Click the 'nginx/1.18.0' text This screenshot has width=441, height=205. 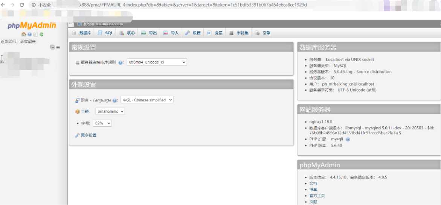(320, 122)
